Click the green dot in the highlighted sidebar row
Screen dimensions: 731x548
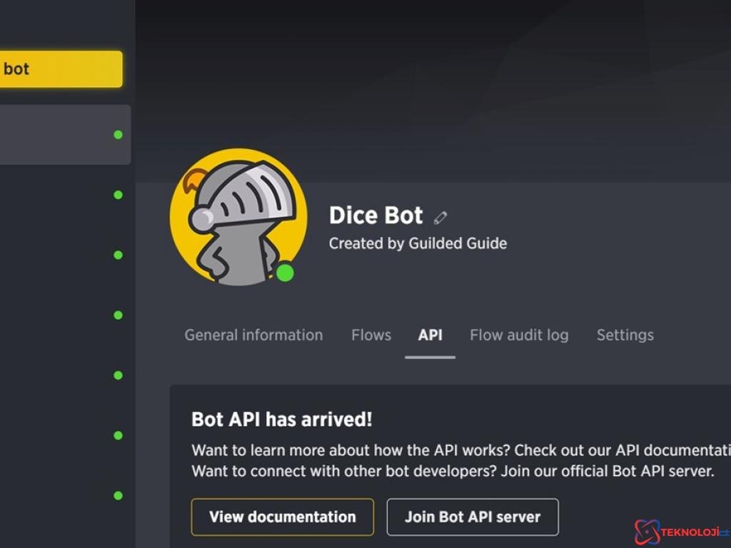118,135
